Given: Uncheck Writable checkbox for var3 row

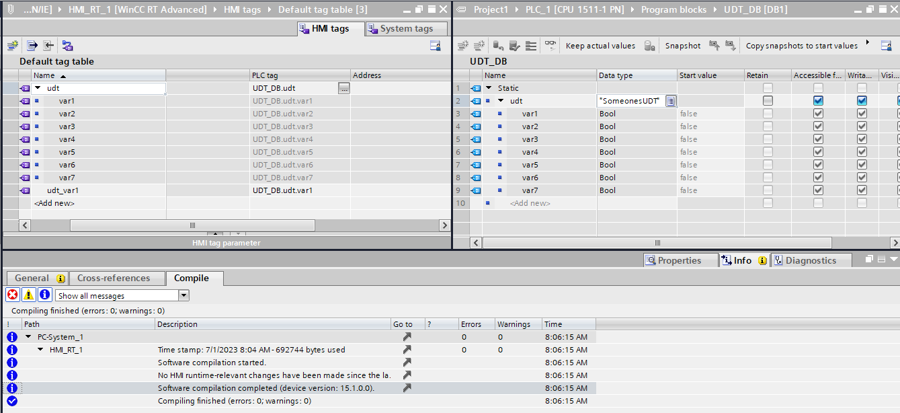Looking at the screenshot, I should [862, 139].
